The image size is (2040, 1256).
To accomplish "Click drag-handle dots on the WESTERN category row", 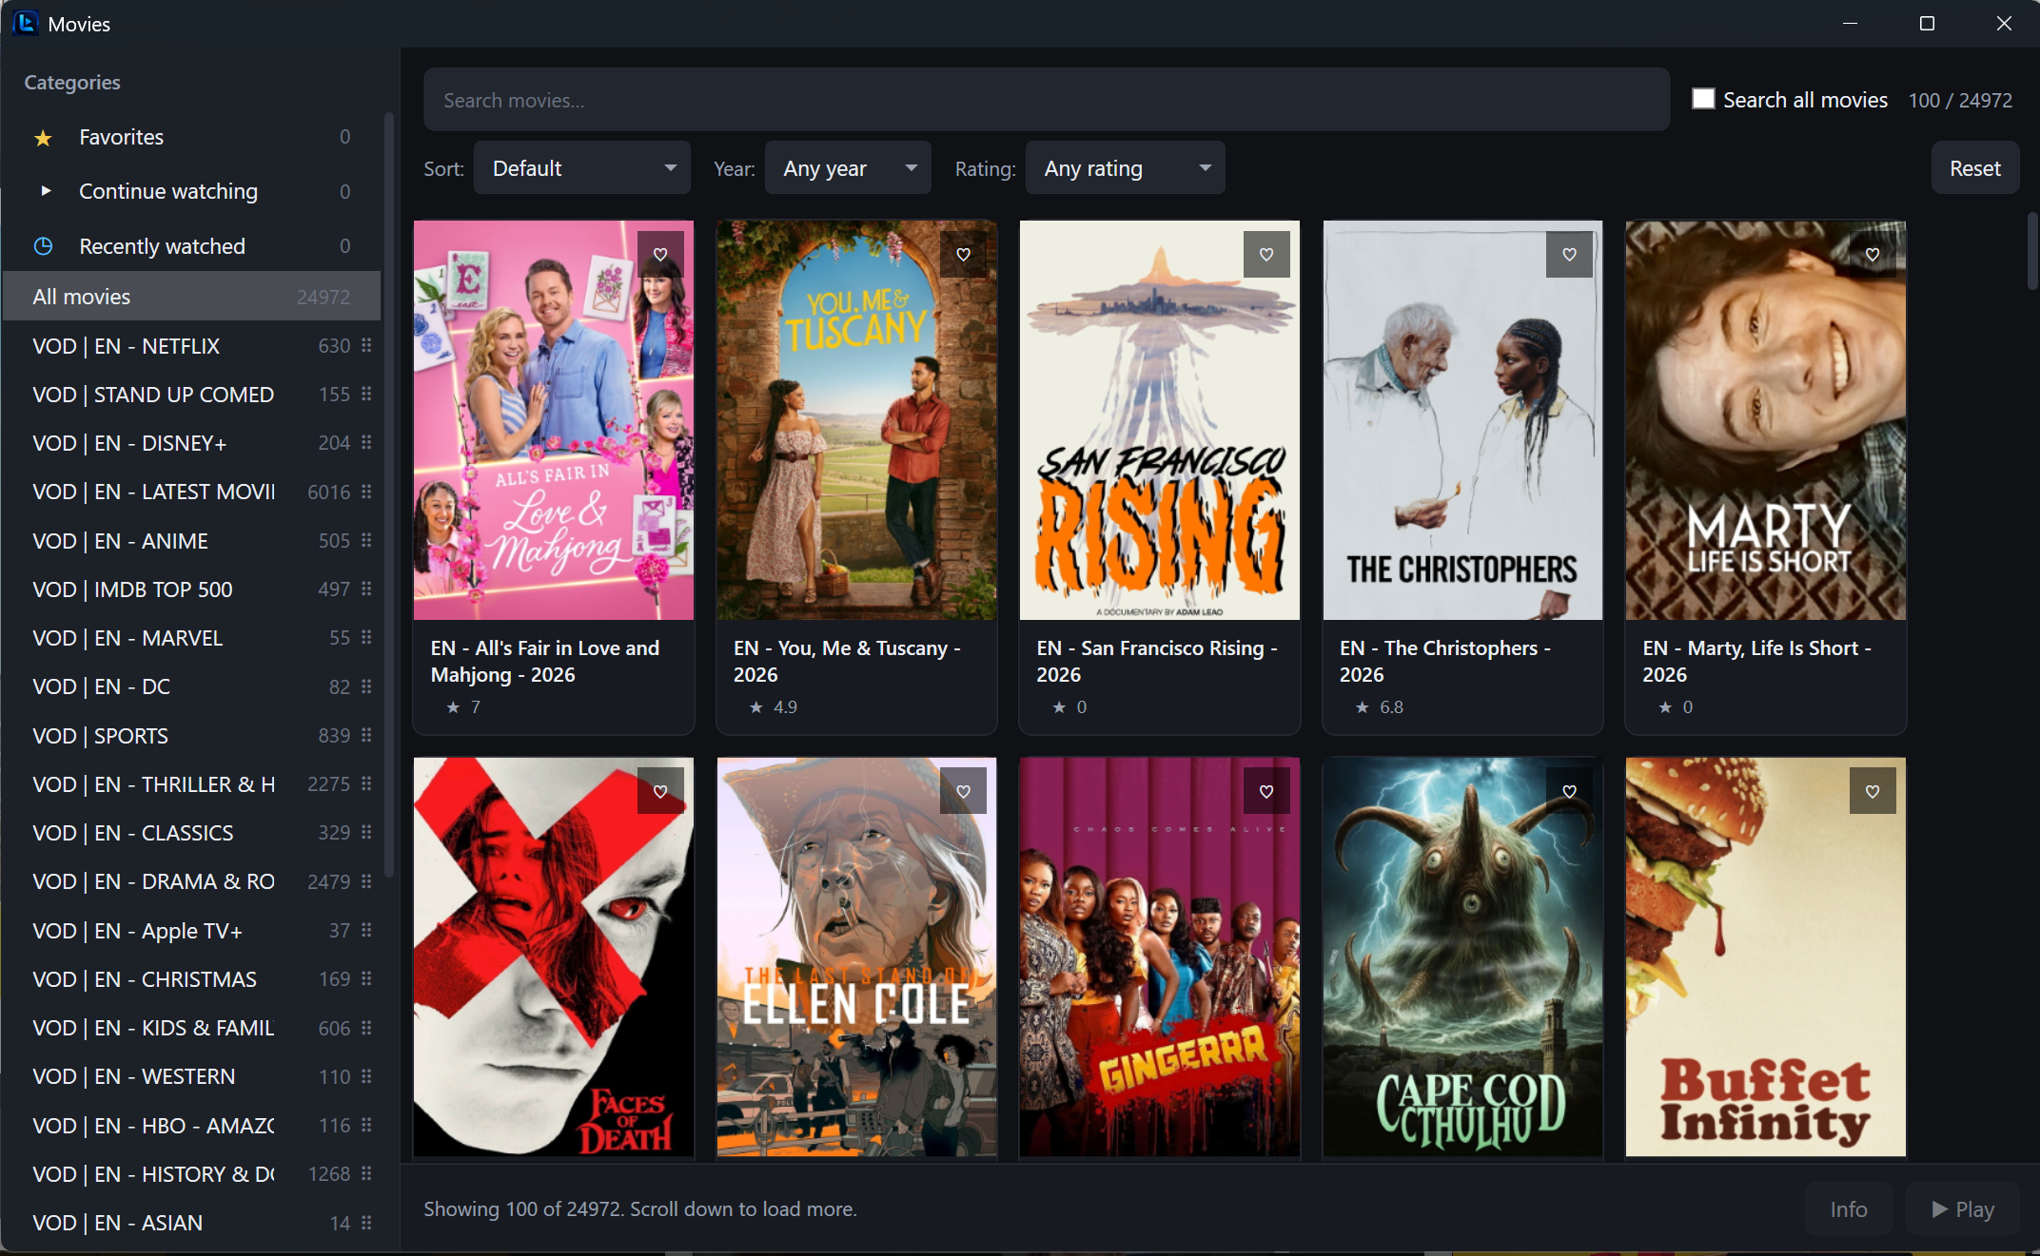I will [366, 1075].
